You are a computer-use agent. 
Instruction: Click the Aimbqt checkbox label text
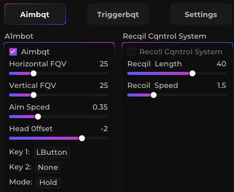35,52
